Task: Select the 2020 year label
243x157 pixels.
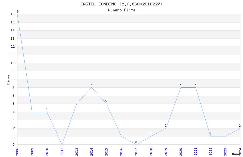Action: pos(181,152)
